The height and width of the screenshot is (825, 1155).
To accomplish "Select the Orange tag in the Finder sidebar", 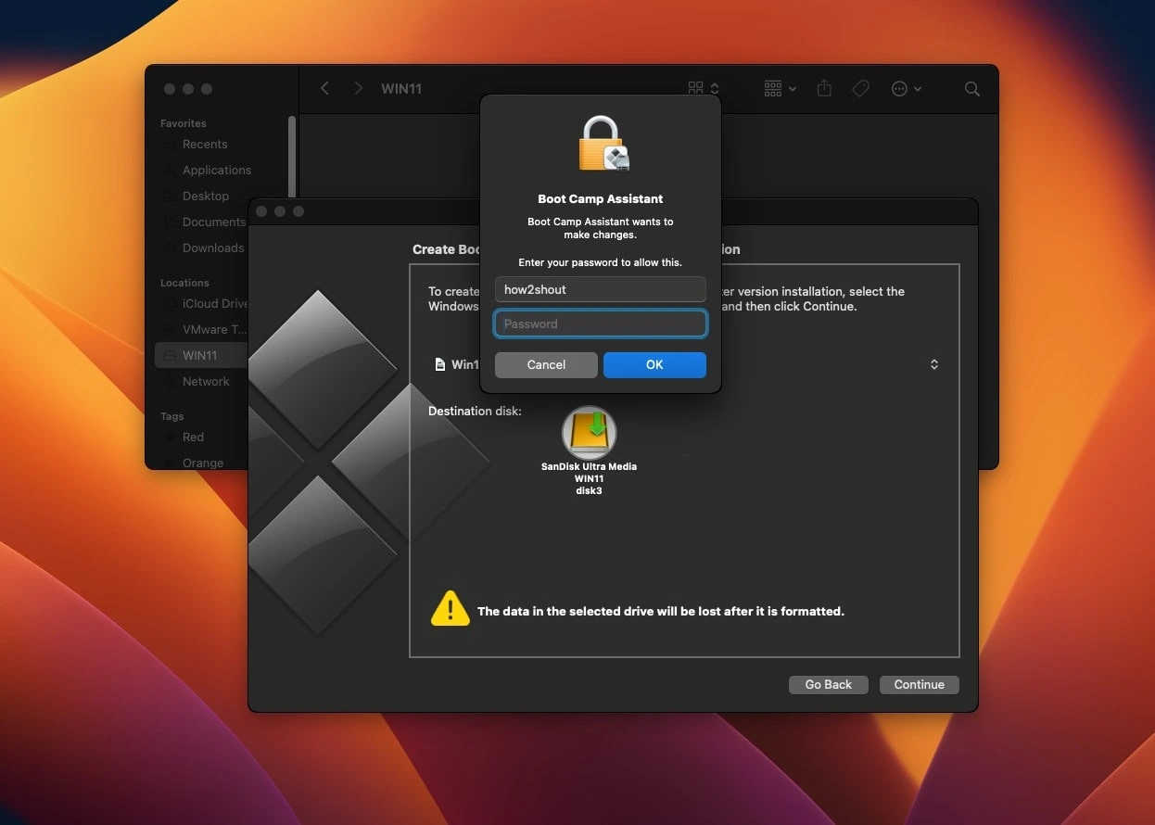I will [x=202, y=462].
